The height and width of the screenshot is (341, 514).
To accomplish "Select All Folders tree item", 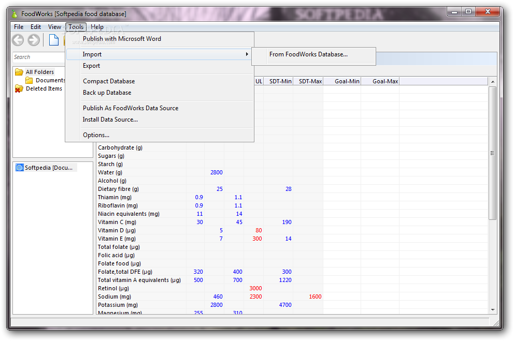I will point(40,72).
